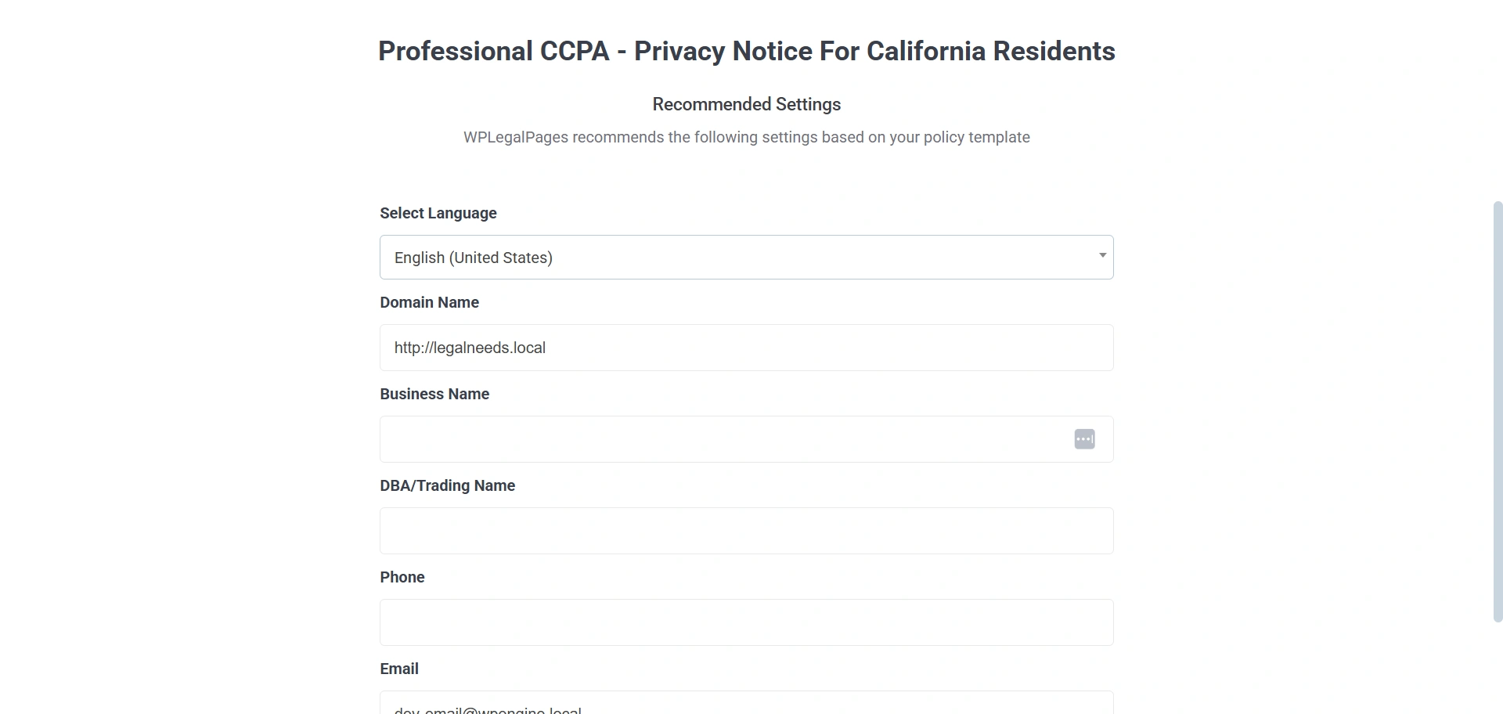The width and height of the screenshot is (1503, 714).
Task: Click the DBA/Trading Name label
Action: pos(447,485)
